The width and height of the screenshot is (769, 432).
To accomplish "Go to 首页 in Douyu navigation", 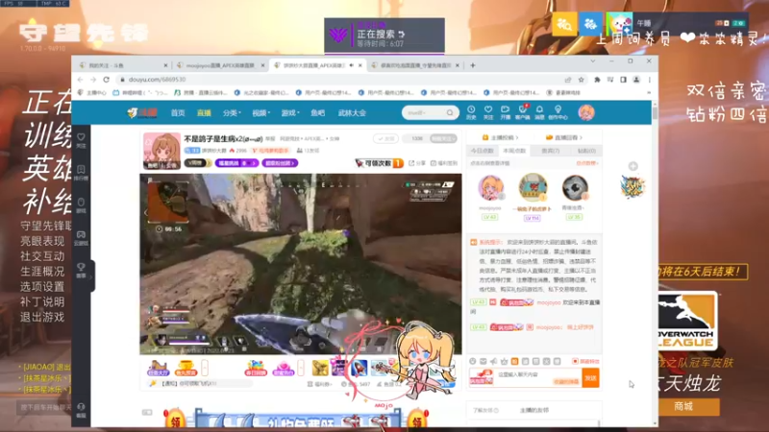I will click(178, 112).
